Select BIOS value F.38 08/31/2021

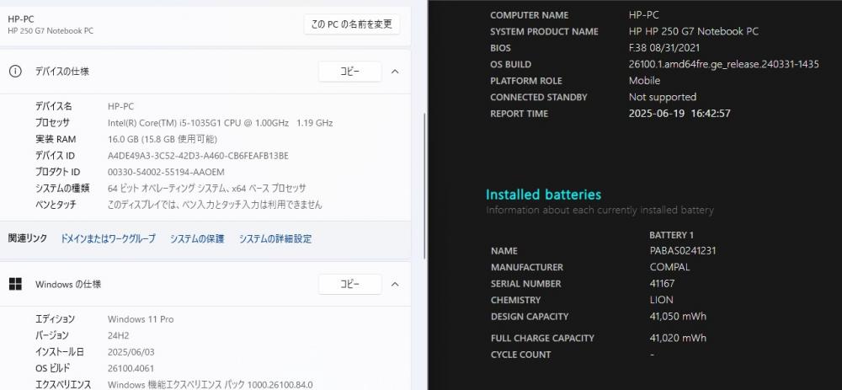point(664,48)
